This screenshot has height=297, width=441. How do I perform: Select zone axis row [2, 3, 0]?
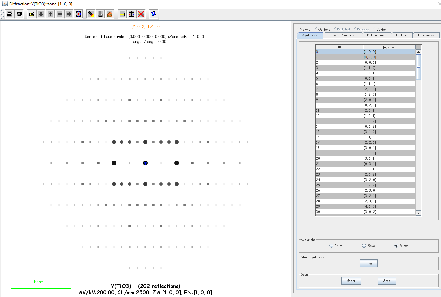coord(366,190)
